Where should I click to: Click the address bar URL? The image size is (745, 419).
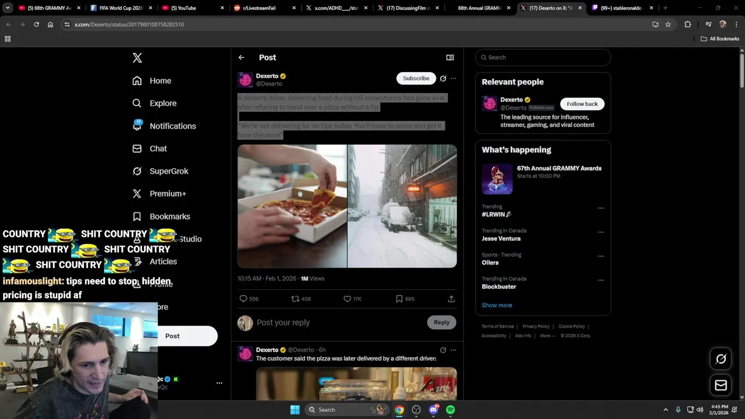pos(129,24)
